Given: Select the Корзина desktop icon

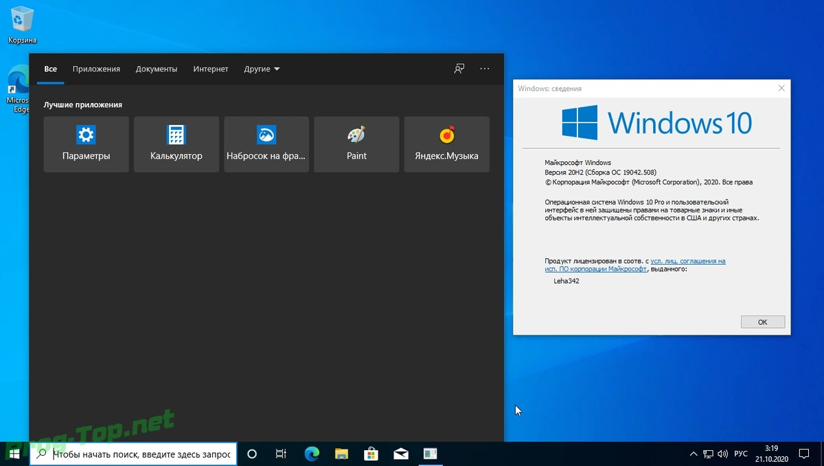Looking at the screenshot, I should [23, 25].
